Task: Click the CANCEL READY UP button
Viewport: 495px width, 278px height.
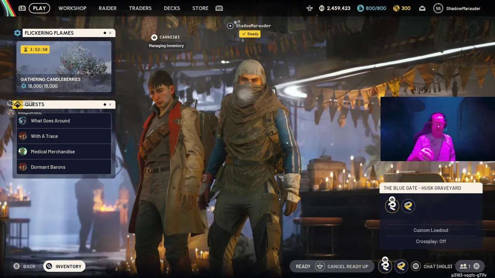Action: 348,266
